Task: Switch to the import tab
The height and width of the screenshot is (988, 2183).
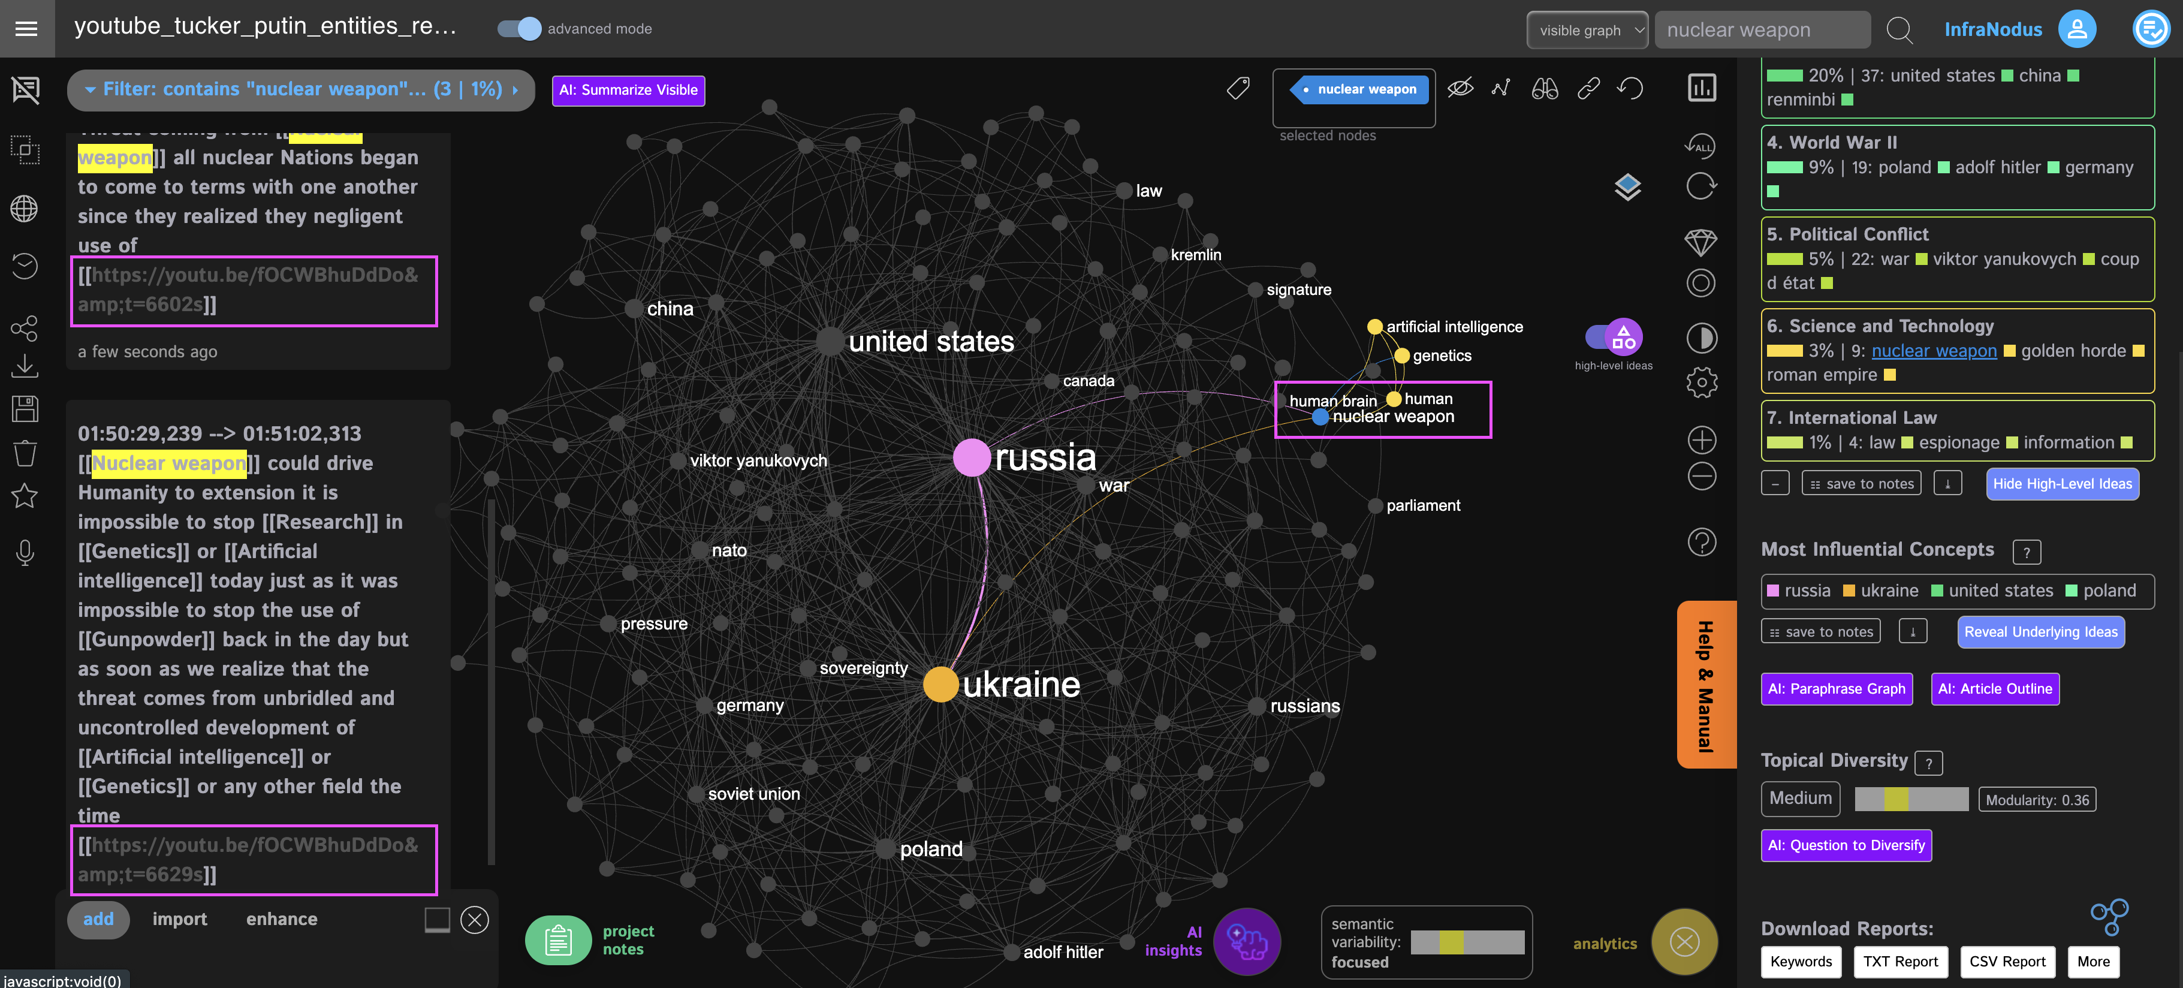Action: pyautogui.click(x=180, y=920)
